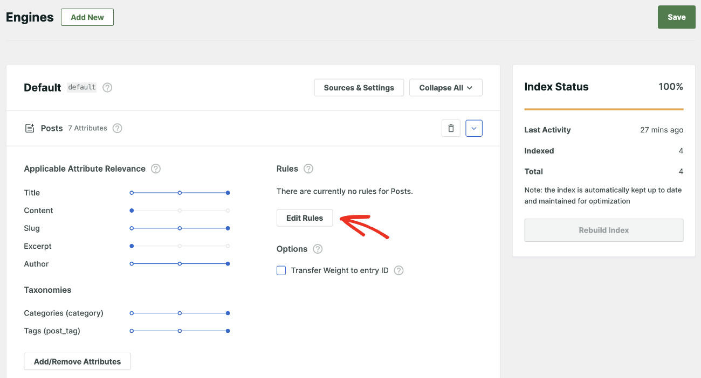Open help for the Options section

pyautogui.click(x=317, y=249)
